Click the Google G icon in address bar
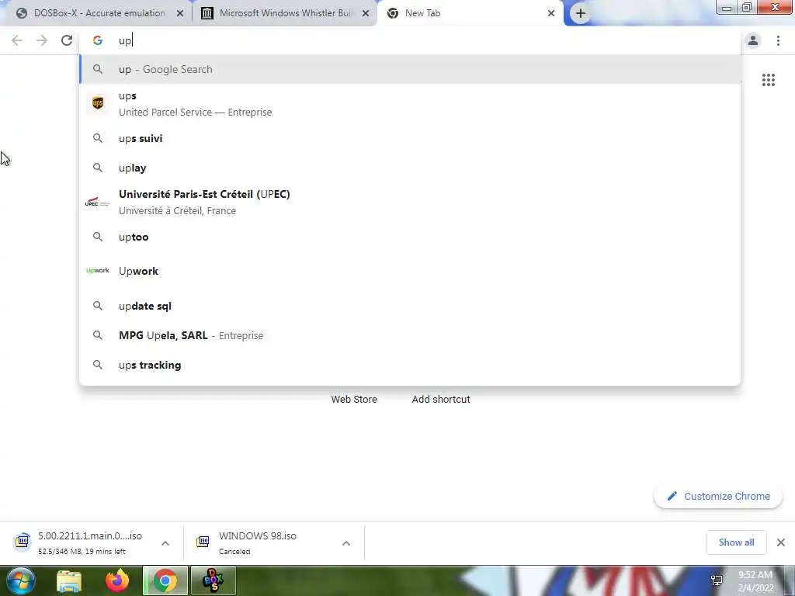Image resolution: width=795 pixels, height=596 pixels. 97,40
